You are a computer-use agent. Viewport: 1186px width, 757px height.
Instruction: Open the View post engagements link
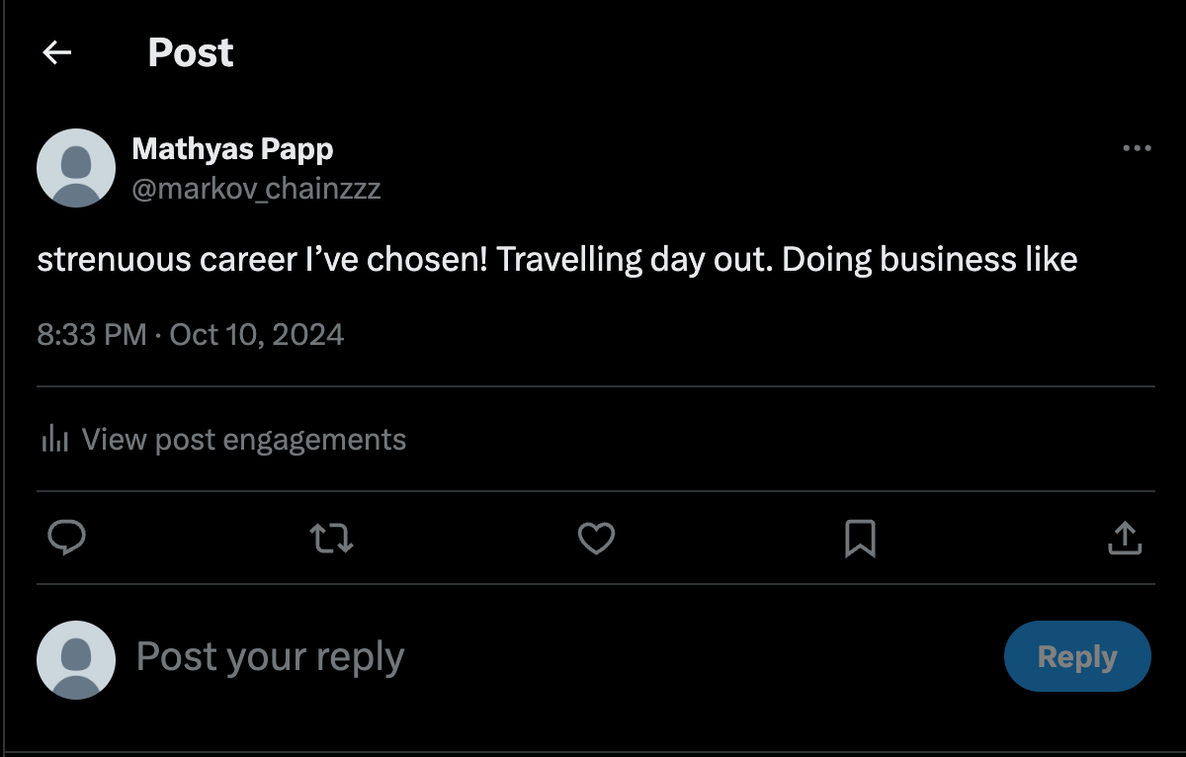[243, 439]
